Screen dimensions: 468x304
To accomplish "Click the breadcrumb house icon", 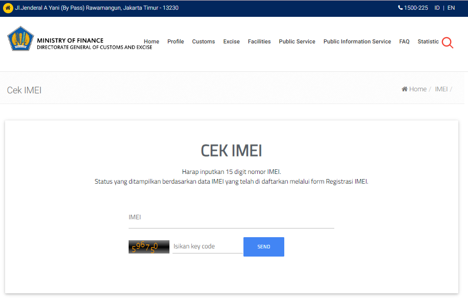I will [404, 89].
